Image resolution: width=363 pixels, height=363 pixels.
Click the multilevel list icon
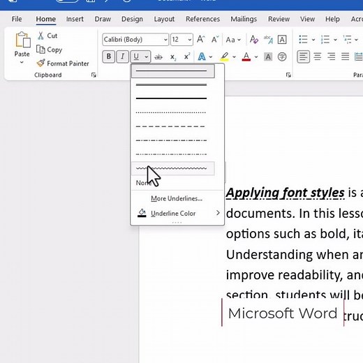click(347, 39)
